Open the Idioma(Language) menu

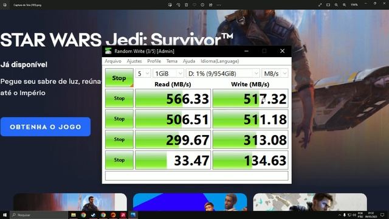[220, 61]
